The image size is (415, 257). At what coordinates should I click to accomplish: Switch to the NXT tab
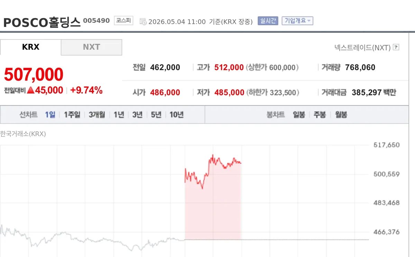[91, 47]
